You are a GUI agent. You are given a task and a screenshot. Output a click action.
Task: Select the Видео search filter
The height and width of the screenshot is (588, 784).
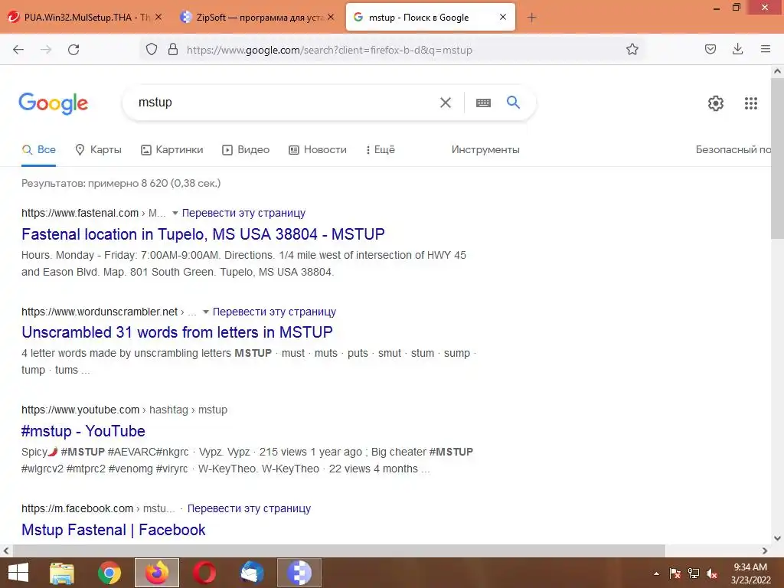pyautogui.click(x=246, y=149)
